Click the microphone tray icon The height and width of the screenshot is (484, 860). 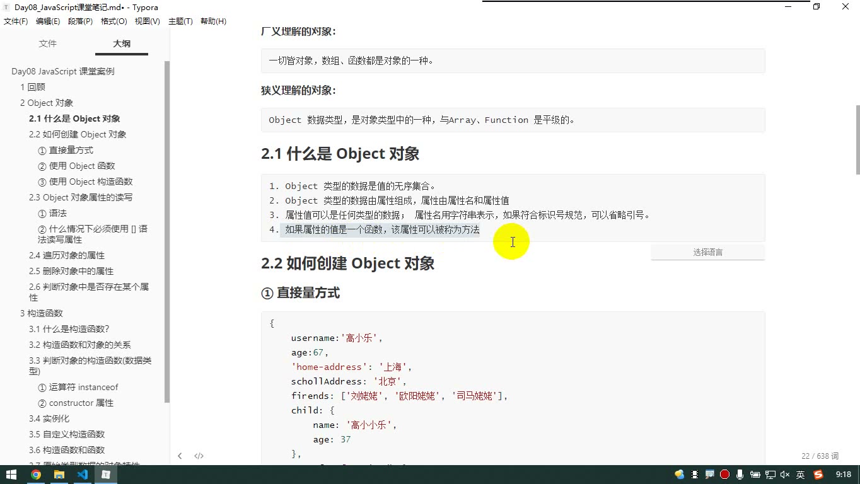(740, 475)
